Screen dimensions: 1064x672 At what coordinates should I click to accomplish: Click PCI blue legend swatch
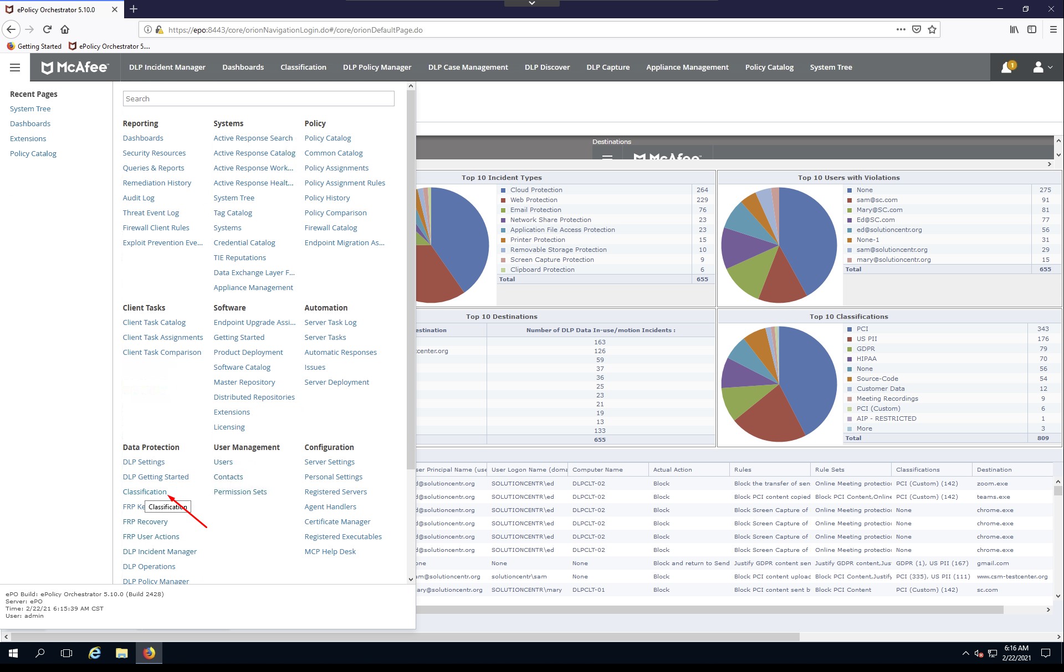(x=849, y=329)
